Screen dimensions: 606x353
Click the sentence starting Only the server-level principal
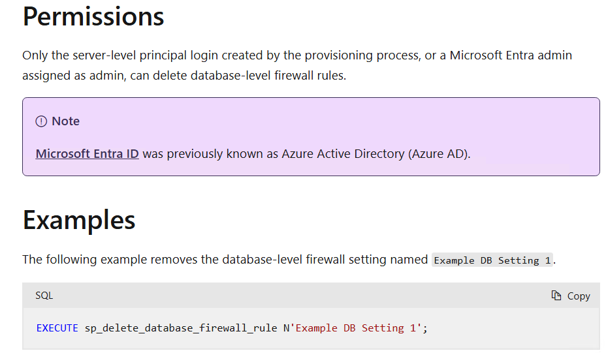297,65
